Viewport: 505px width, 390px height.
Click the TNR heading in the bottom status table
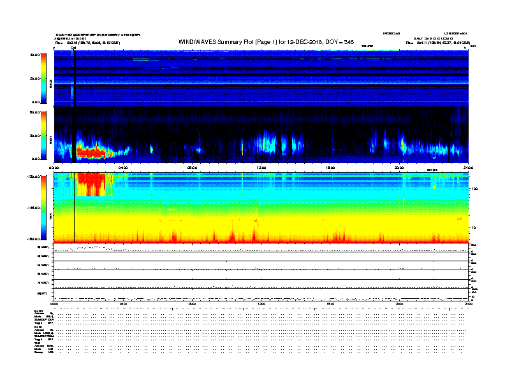pyautogui.click(x=37, y=343)
